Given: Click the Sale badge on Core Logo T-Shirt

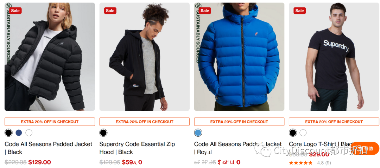Looking at the screenshot, I should (299, 11).
